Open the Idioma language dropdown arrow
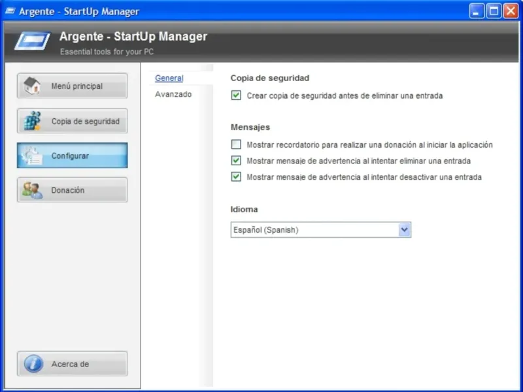The width and height of the screenshot is (523, 392). pyautogui.click(x=404, y=230)
